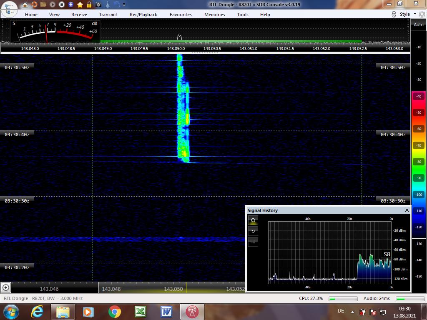
Task: Click the CPU usage bar in status bar
Action: 343,299
